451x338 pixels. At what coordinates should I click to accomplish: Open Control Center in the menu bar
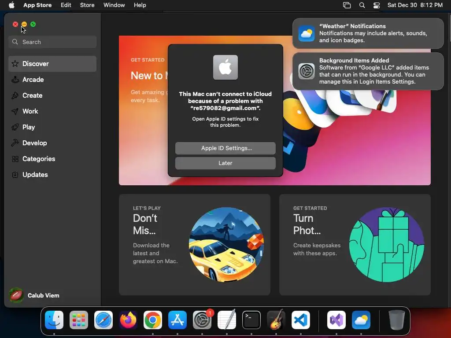pyautogui.click(x=377, y=5)
